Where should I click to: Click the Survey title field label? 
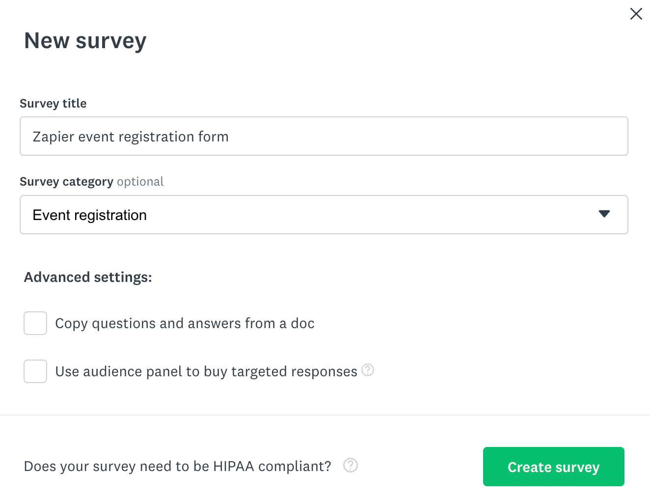[53, 103]
